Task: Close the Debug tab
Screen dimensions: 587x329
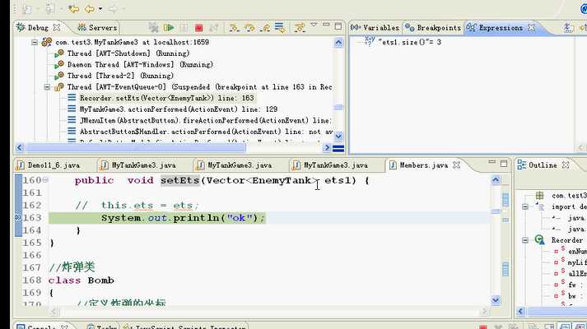Action: (x=57, y=28)
